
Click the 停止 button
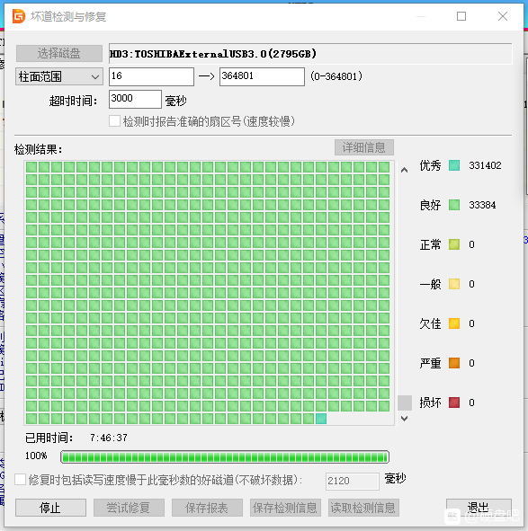50,508
